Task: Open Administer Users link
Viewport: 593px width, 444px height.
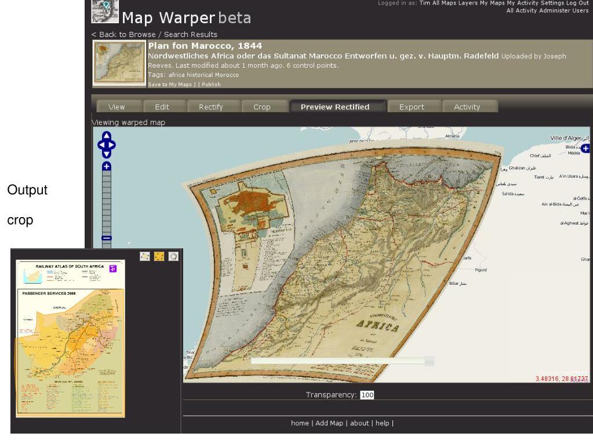Action: point(563,10)
